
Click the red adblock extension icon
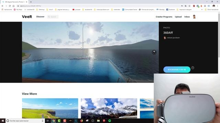click(x=194, y=6)
